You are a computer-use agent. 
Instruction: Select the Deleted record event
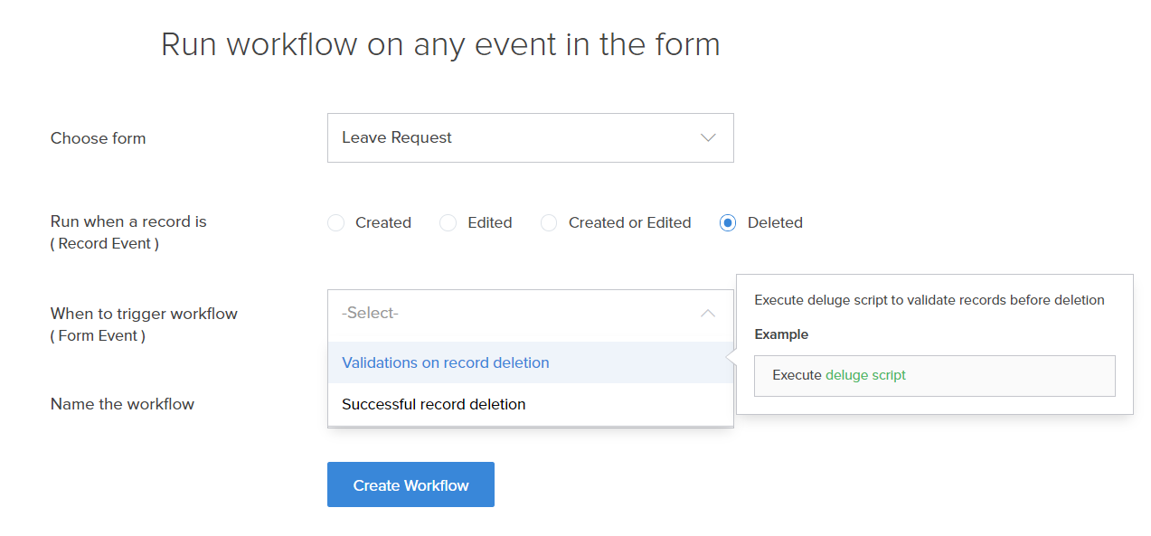728,222
